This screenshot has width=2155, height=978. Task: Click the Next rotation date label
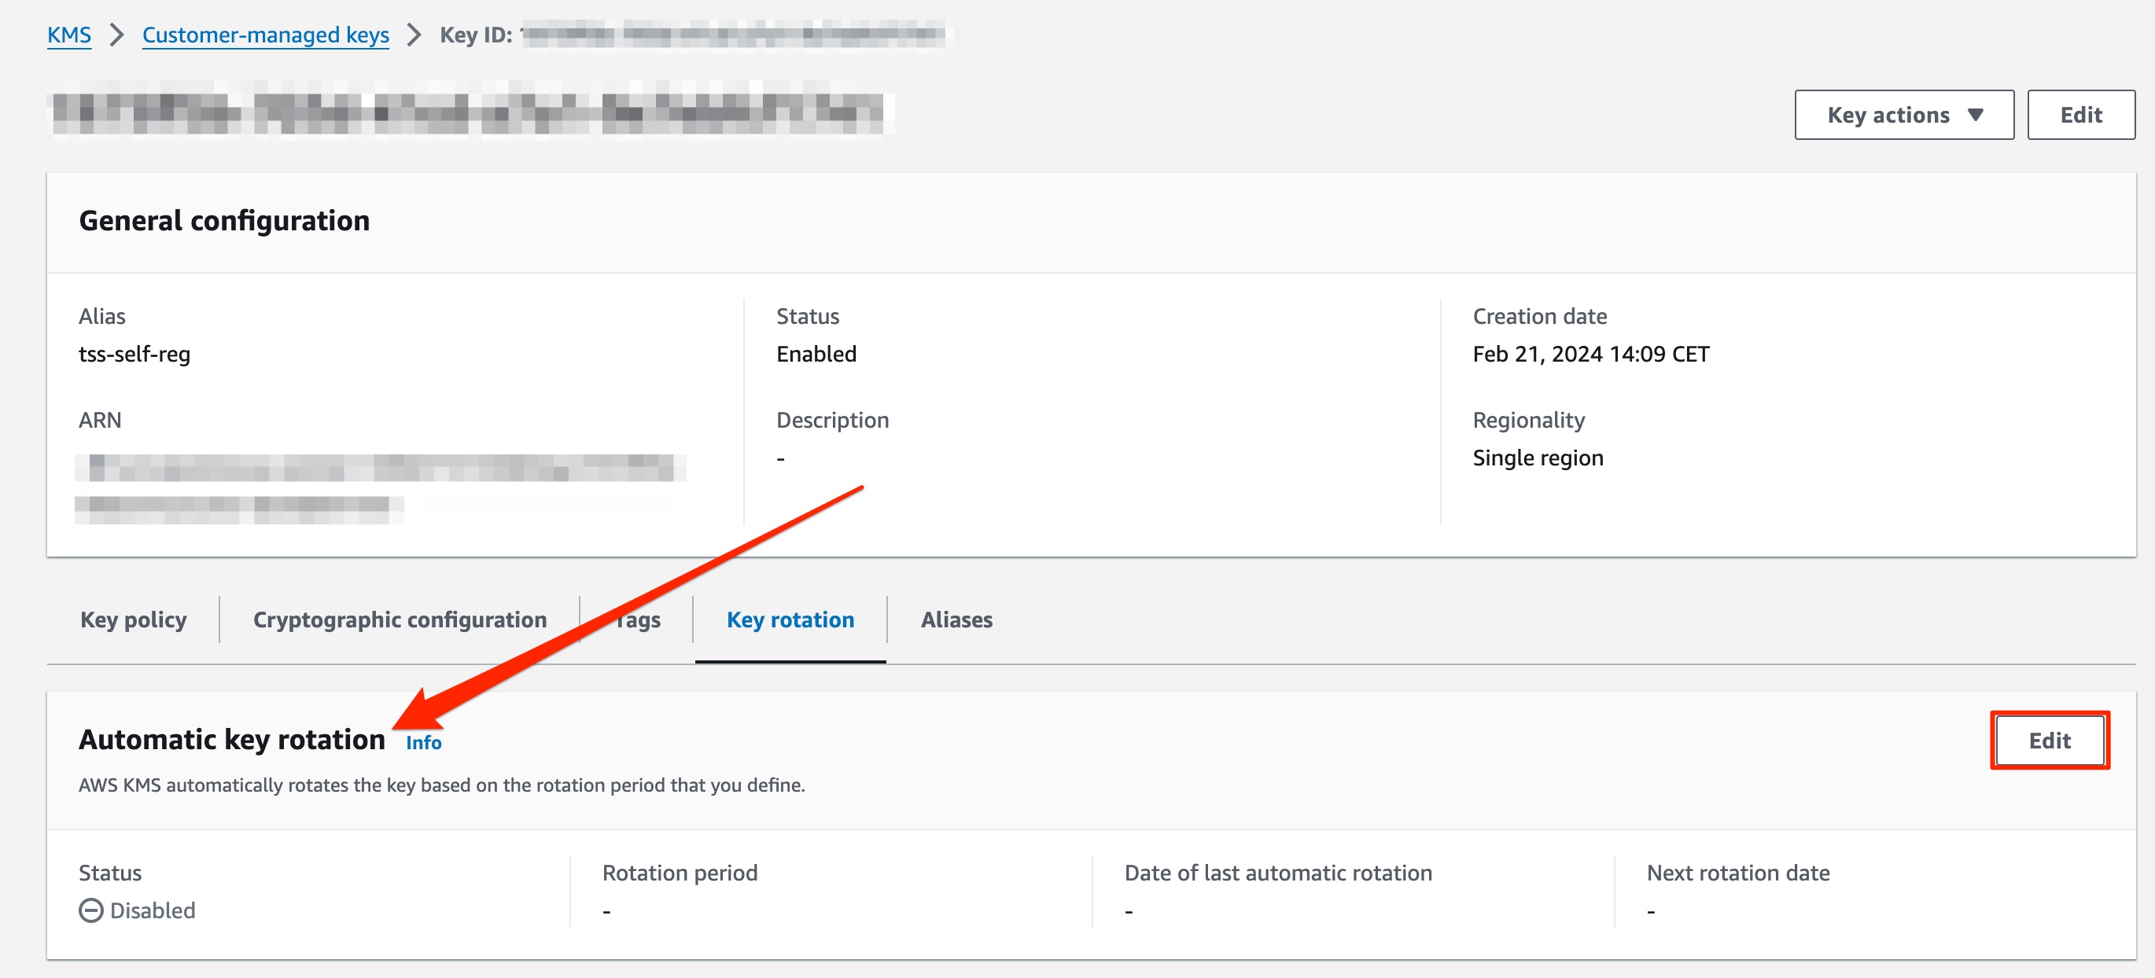(x=1737, y=873)
